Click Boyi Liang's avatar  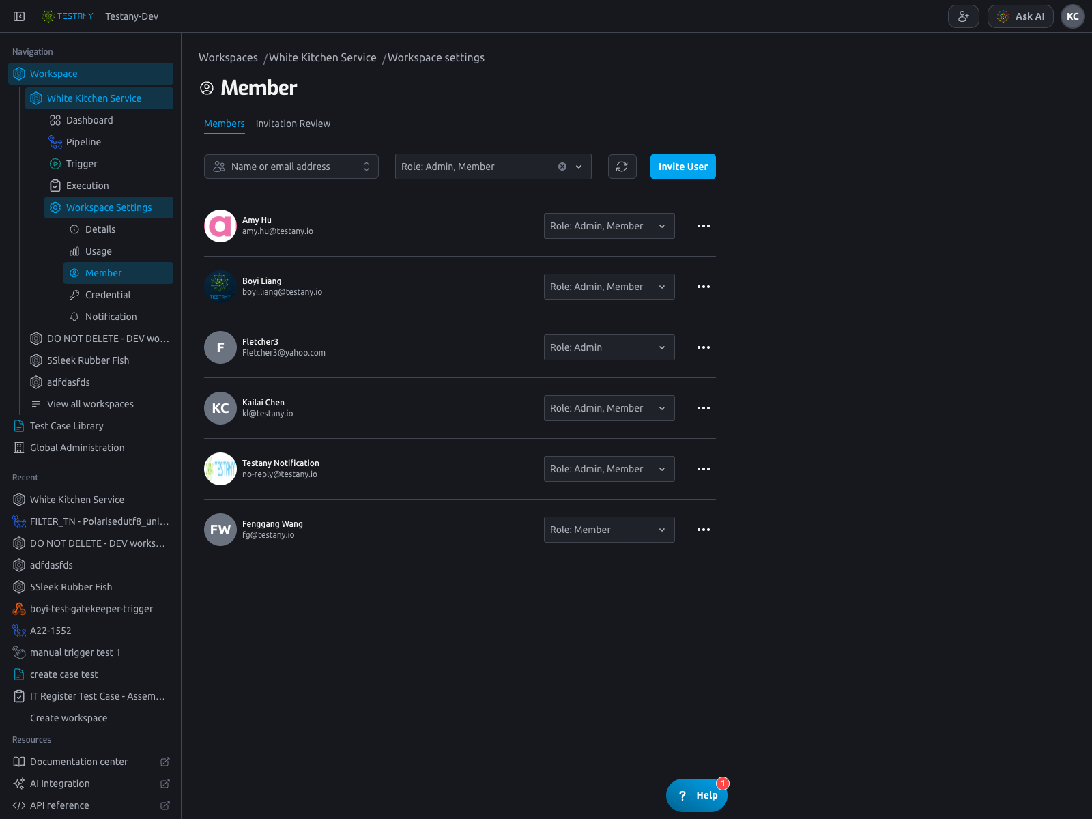click(x=220, y=287)
